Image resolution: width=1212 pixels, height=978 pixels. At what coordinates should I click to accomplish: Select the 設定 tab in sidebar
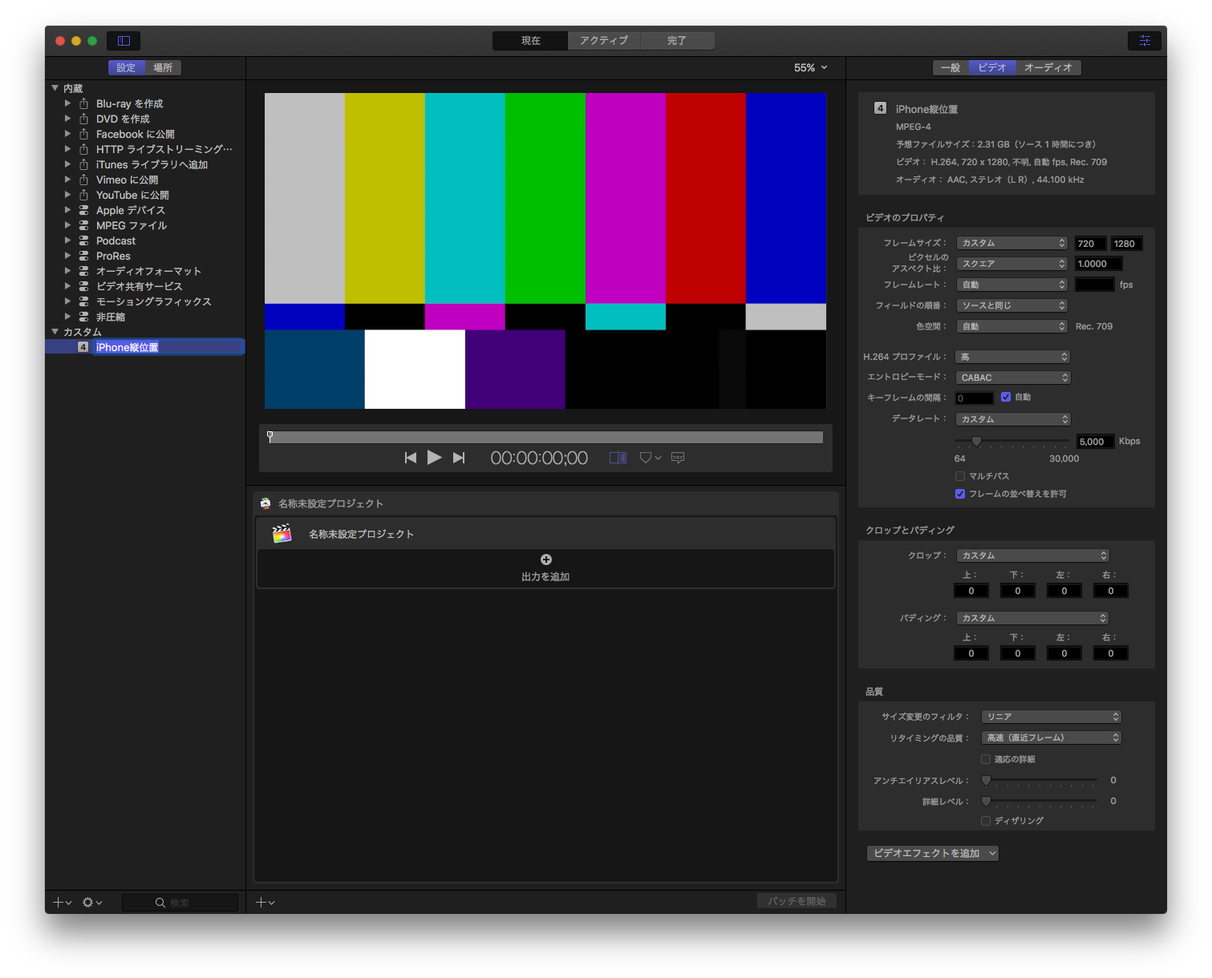(127, 68)
